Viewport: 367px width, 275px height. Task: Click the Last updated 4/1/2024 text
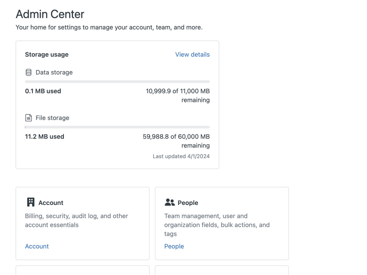pos(181,156)
